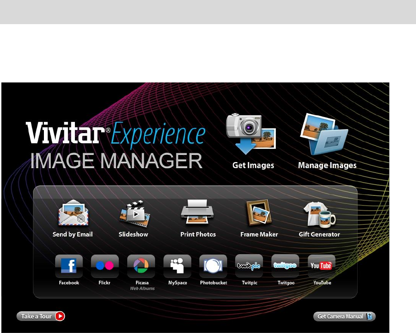
Task: Select the MySpace icon
Action: click(x=177, y=266)
